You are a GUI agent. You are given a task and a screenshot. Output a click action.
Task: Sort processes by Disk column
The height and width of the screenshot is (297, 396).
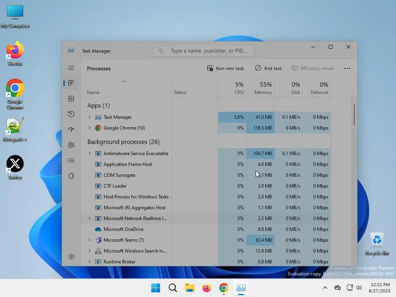(288, 88)
